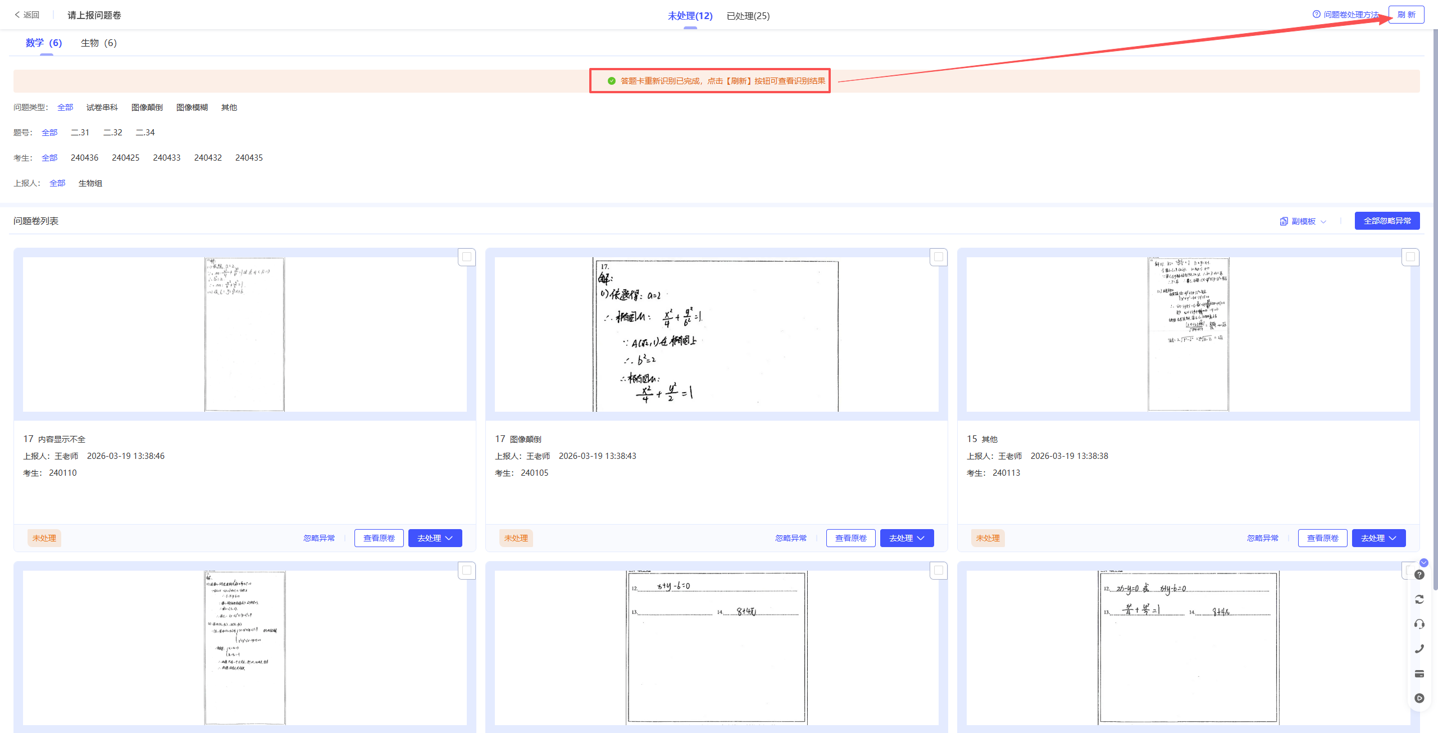Open the 已处理(25) tab
This screenshot has height=733, width=1438.
748,16
